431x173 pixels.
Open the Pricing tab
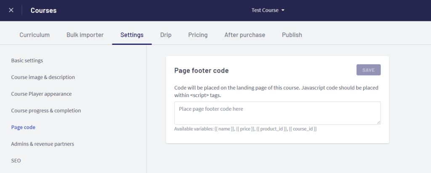coord(198,35)
